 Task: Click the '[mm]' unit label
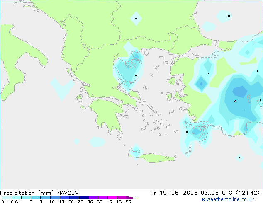pos(46,193)
